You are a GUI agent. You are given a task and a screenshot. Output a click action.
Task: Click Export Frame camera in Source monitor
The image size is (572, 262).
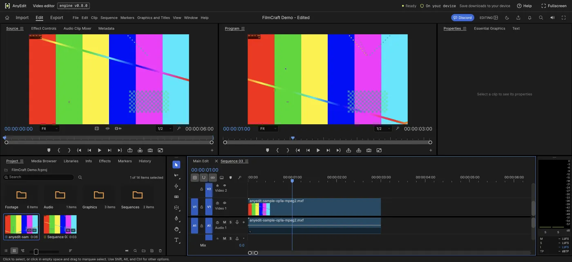(150, 150)
